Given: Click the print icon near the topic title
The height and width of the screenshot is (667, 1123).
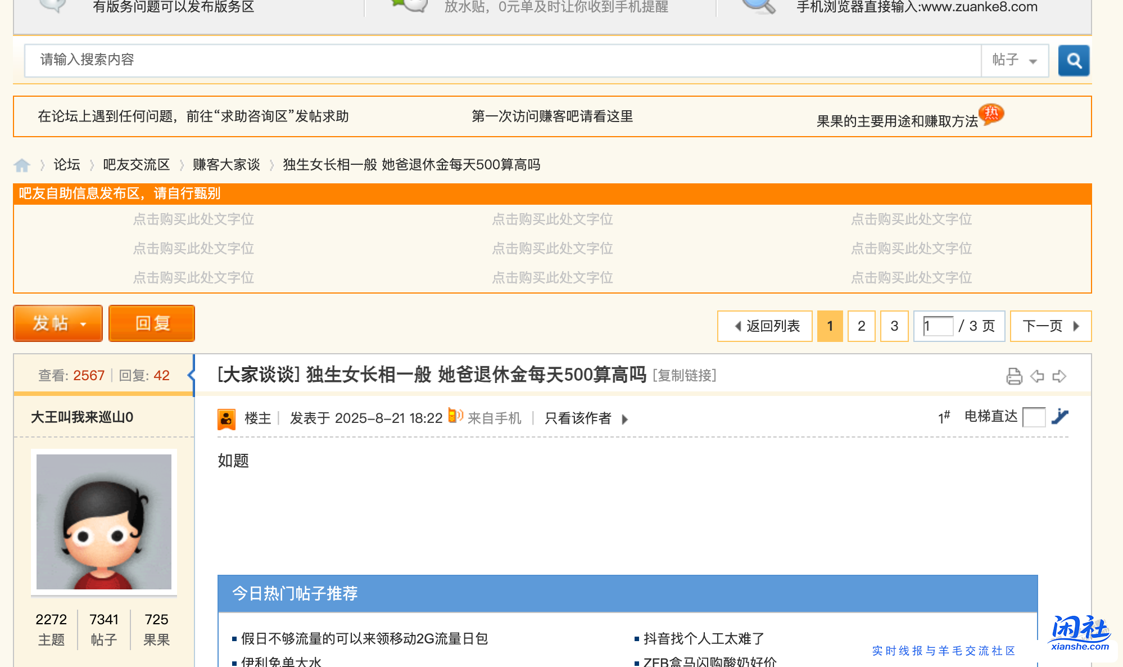Looking at the screenshot, I should (1015, 376).
